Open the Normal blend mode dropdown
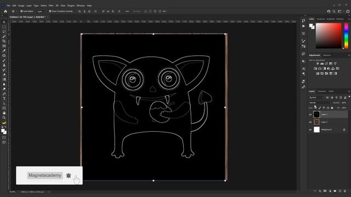This screenshot has width=351, height=197. (x=320, y=103)
